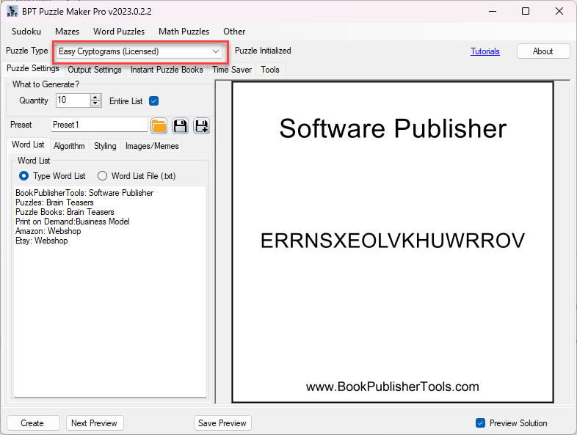
Task: Click into the Preset name field
Action: pyautogui.click(x=99, y=125)
